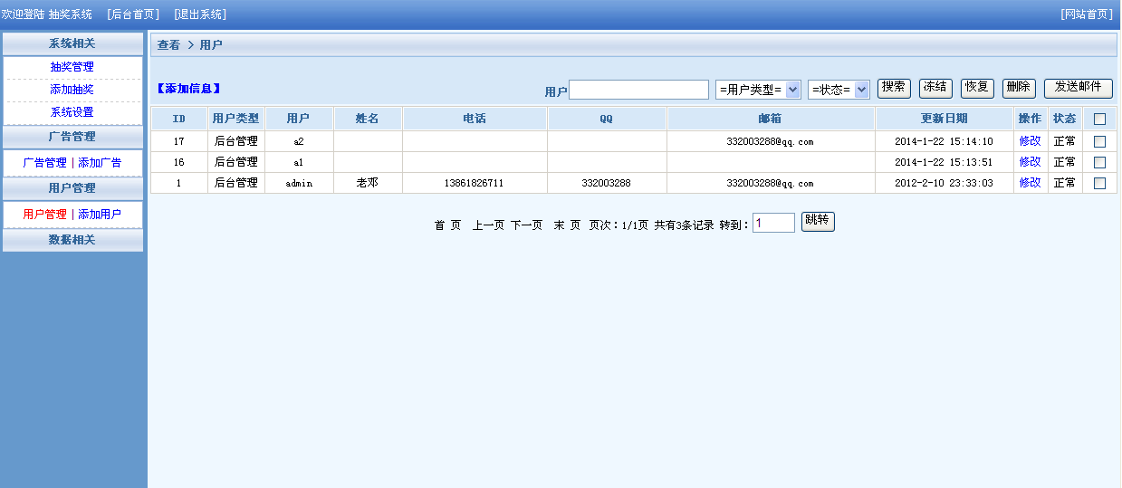Open the 状态 filter dropdown
The height and width of the screenshot is (488, 1122).
tap(839, 89)
